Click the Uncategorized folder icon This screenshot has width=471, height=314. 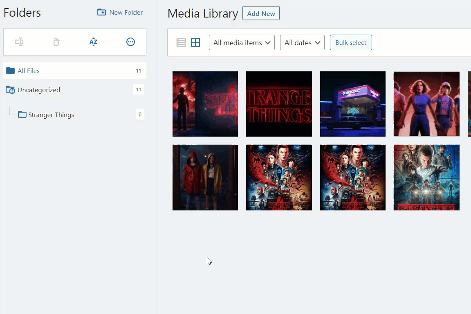[x=10, y=90]
